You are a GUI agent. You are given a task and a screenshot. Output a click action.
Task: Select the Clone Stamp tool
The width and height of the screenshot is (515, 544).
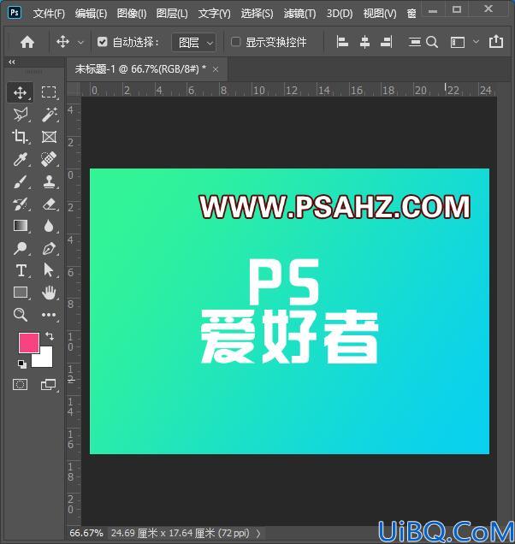pos(49,182)
